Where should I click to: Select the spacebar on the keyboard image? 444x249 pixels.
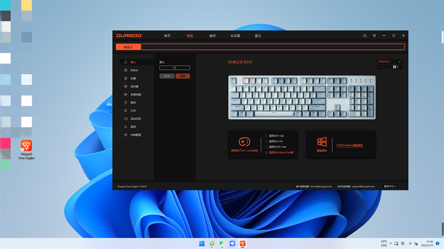coord(274,114)
